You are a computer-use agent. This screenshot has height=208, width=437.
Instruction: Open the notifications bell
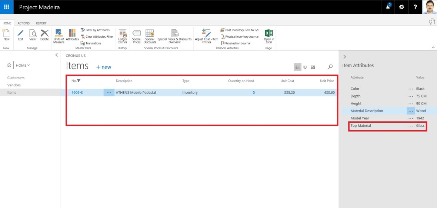(x=388, y=7)
